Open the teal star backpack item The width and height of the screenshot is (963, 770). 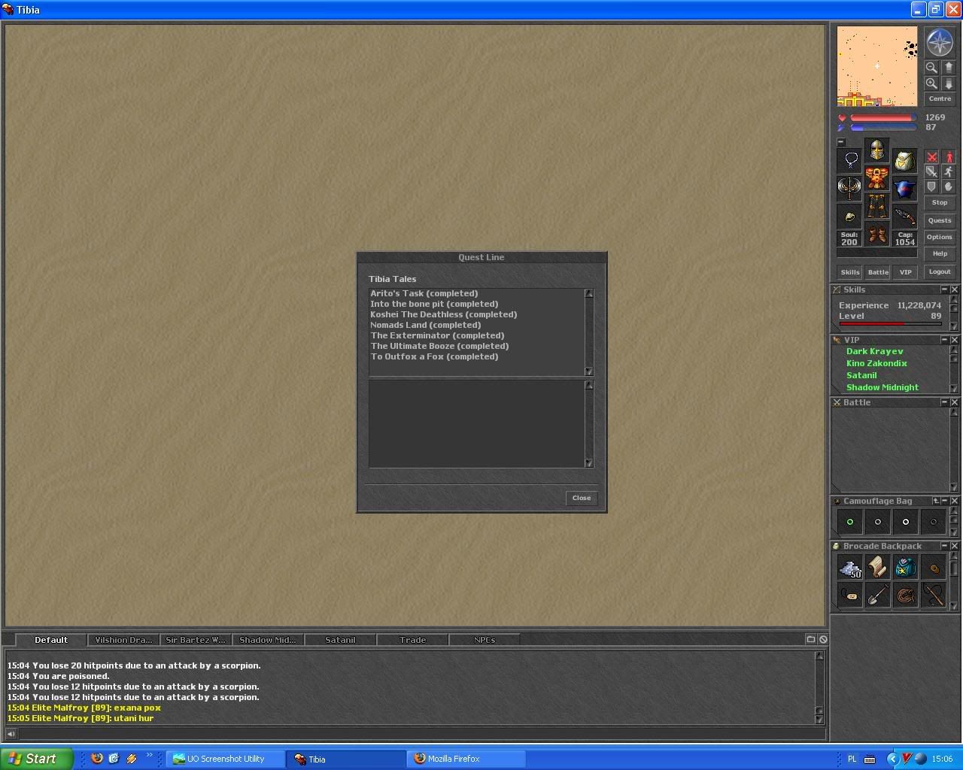coord(906,568)
